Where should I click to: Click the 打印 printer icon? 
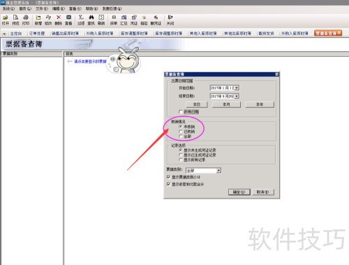[26, 17]
